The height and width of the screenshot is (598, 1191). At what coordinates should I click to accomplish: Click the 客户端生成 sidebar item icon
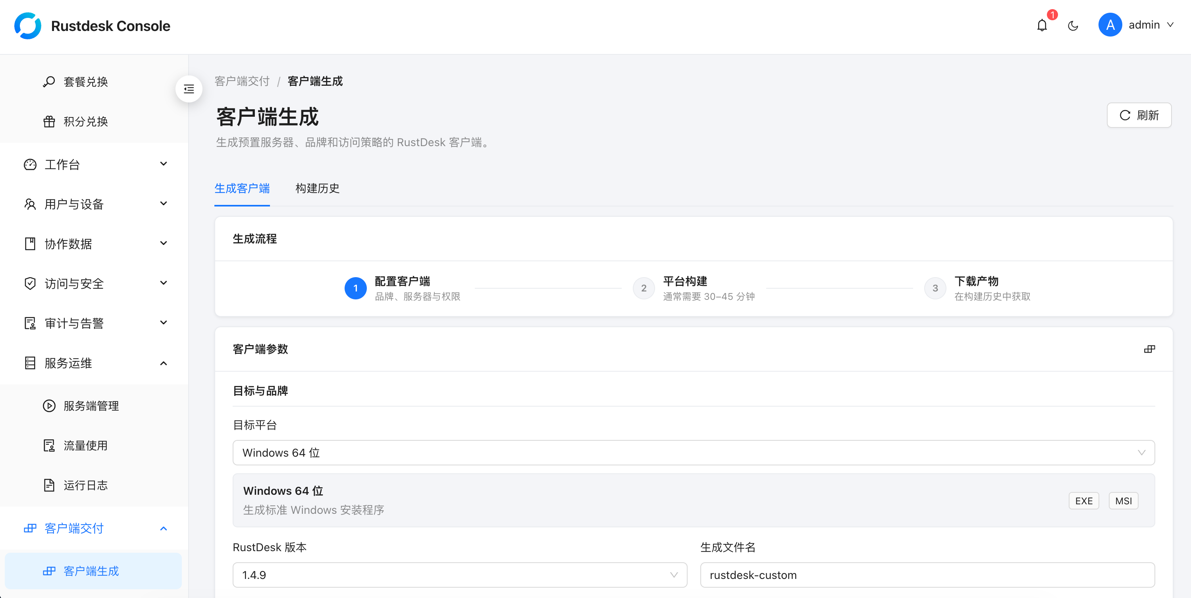(x=49, y=571)
